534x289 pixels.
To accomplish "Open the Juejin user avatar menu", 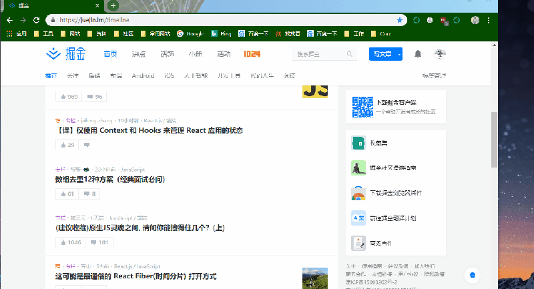I will tap(440, 54).
